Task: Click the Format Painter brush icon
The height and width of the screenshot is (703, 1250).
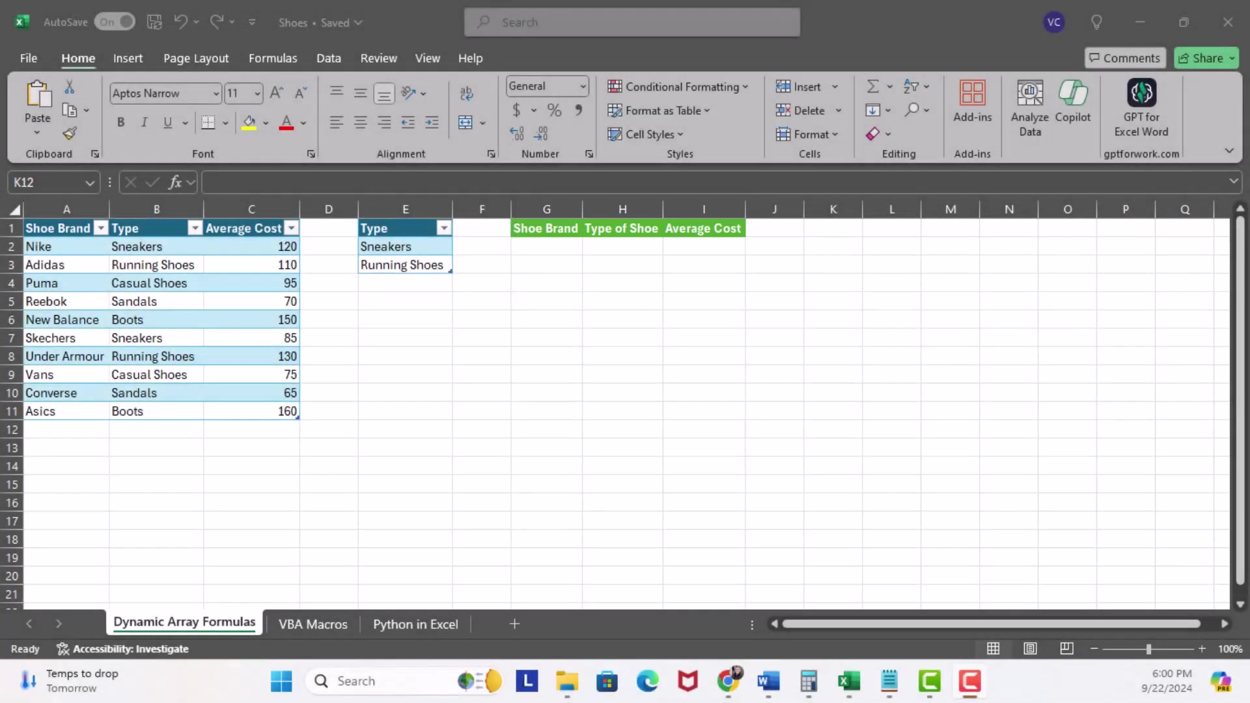Action: coord(70,133)
